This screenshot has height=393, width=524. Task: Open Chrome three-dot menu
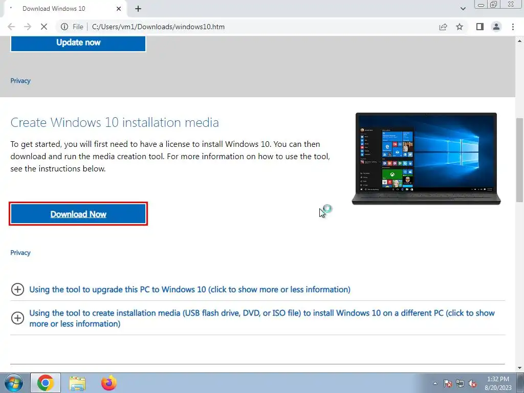[513, 27]
